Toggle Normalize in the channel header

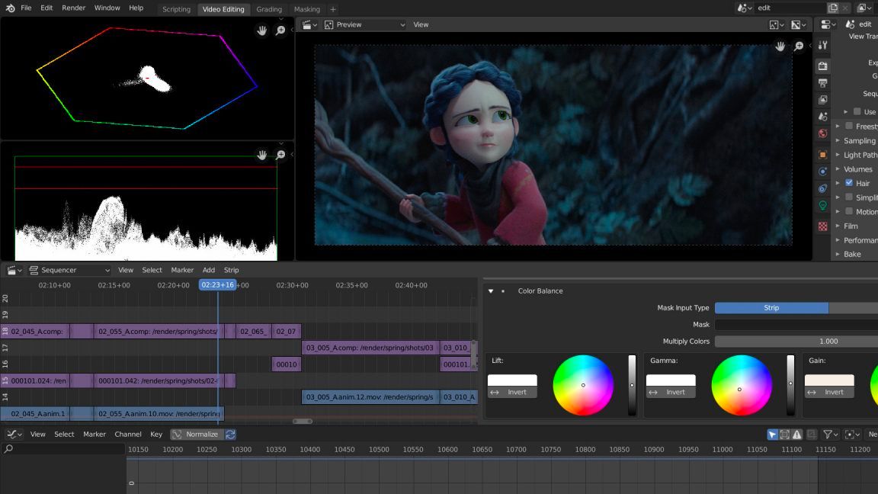point(195,434)
